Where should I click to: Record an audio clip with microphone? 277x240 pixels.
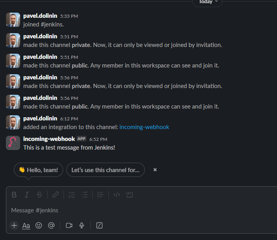82,225
